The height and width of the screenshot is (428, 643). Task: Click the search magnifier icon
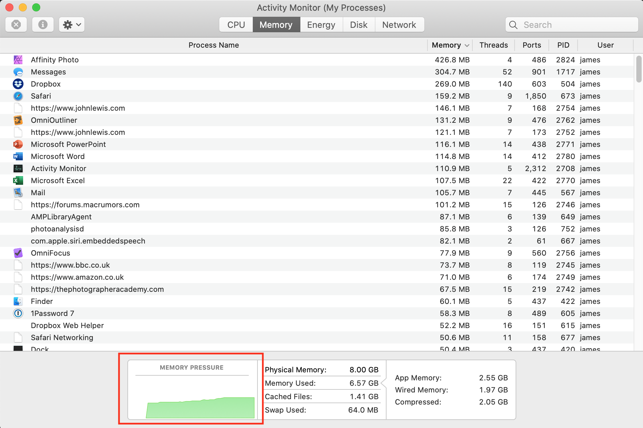(513, 25)
